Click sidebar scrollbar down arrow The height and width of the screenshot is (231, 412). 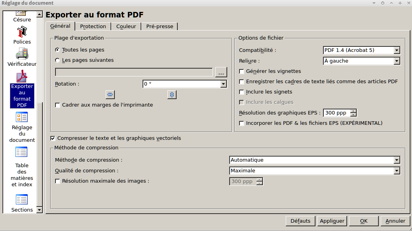coord(40,210)
